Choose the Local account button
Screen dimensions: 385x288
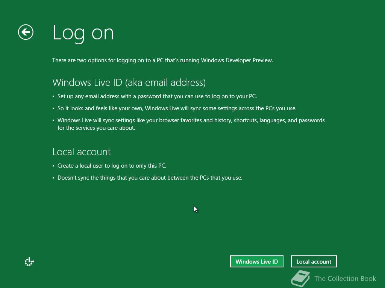pyautogui.click(x=314, y=261)
